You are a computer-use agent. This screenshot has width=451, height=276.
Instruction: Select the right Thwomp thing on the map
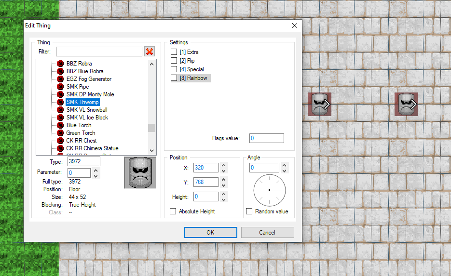(406, 104)
